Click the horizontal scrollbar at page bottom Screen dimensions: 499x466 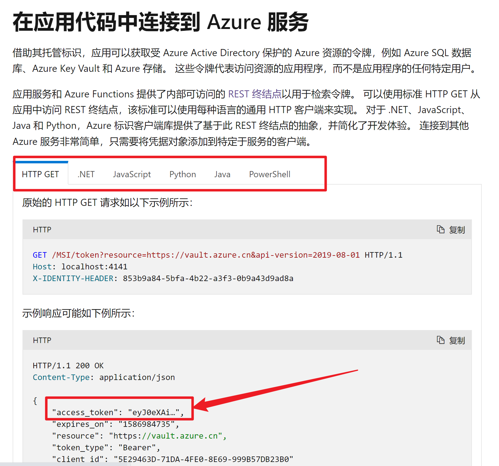click(65, 464)
